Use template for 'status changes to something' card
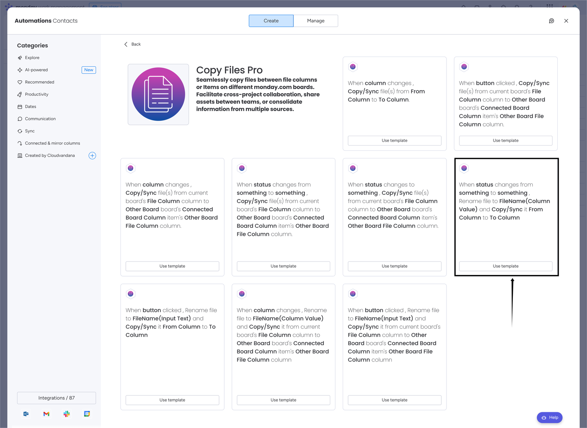The image size is (587, 428). [394, 266]
